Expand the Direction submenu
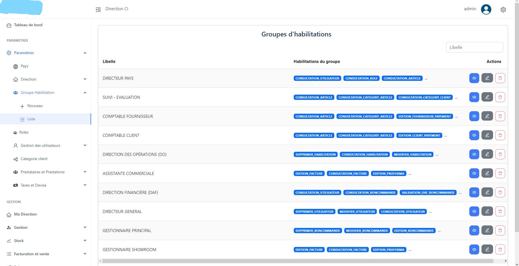Viewport: 519px width, 266px height. click(x=85, y=79)
